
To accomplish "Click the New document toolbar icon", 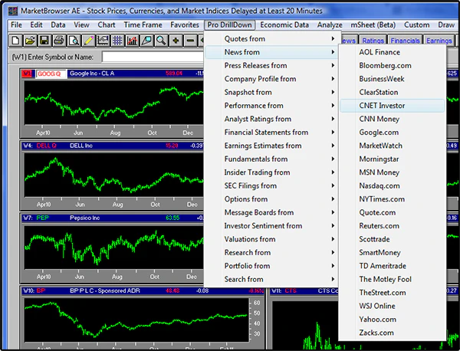I will point(15,41).
